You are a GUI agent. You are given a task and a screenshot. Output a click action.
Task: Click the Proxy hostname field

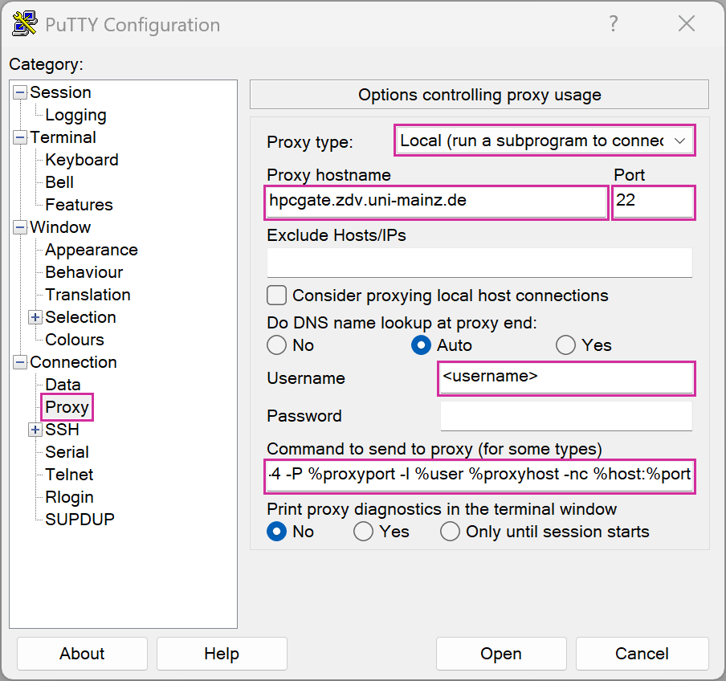tap(435, 202)
